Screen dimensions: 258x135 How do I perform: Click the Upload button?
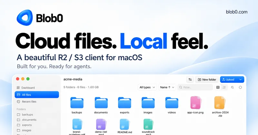click(x=228, y=80)
